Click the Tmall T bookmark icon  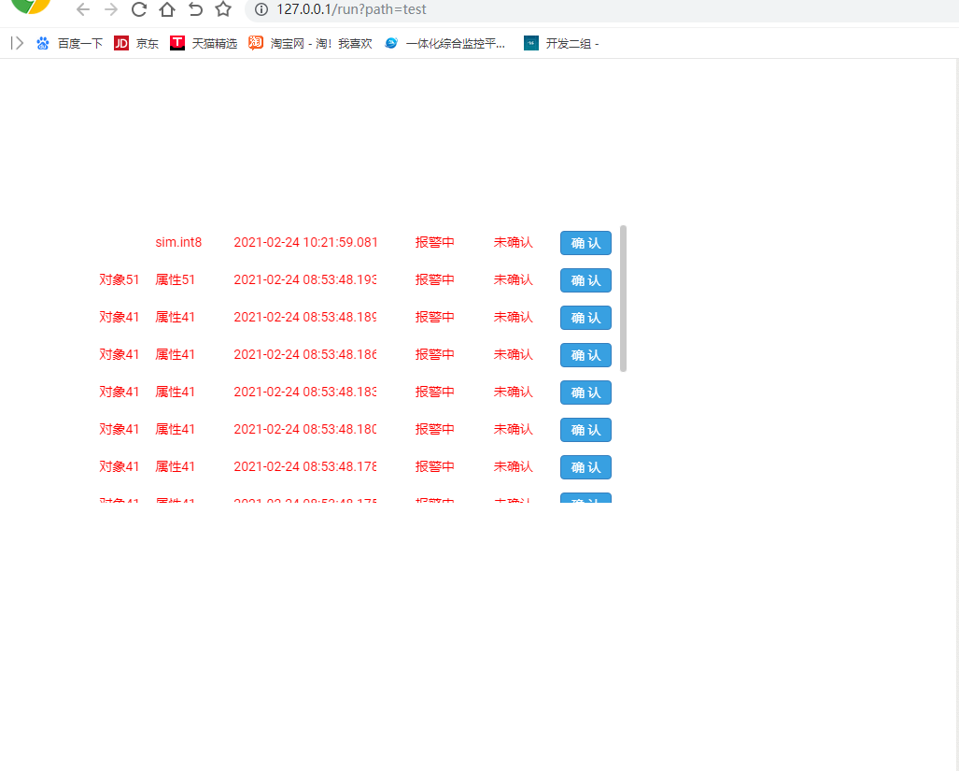177,43
